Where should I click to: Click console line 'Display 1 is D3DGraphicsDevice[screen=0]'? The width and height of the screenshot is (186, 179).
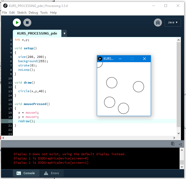tap(51, 158)
